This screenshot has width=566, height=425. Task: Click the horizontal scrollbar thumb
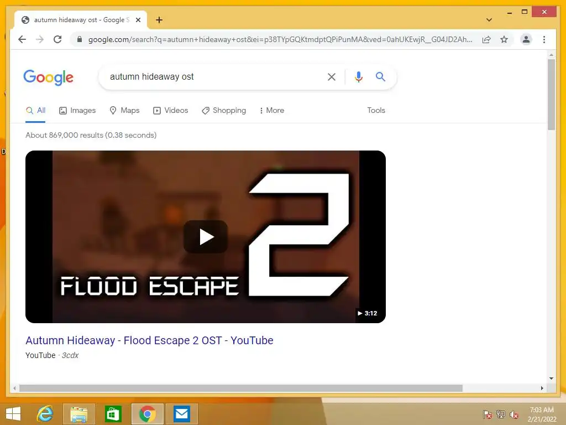pyautogui.click(x=241, y=388)
